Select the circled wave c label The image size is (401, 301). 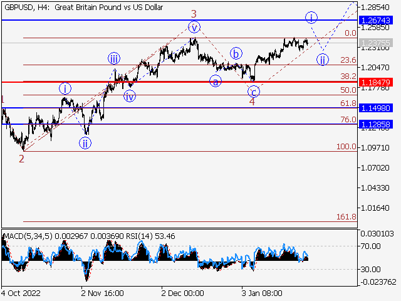click(x=253, y=91)
